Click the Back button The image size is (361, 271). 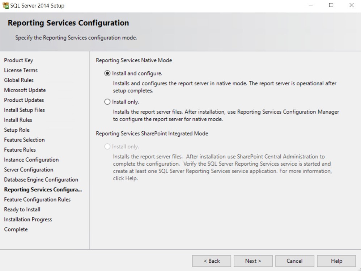tap(212, 261)
